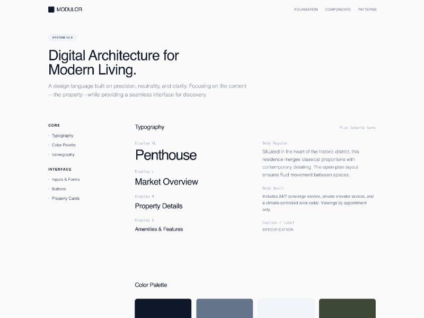
Task: Click the SPECIFICATION caption label sample
Action: (278, 230)
